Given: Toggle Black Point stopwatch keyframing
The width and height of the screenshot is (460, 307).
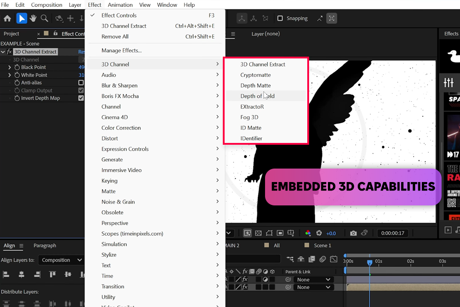Looking at the screenshot, I should pos(17,67).
